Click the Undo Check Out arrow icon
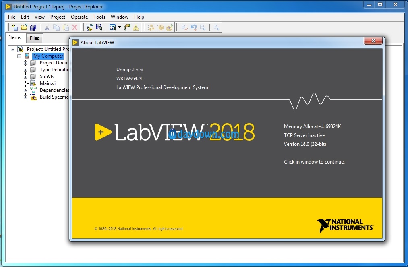 [194, 27]
